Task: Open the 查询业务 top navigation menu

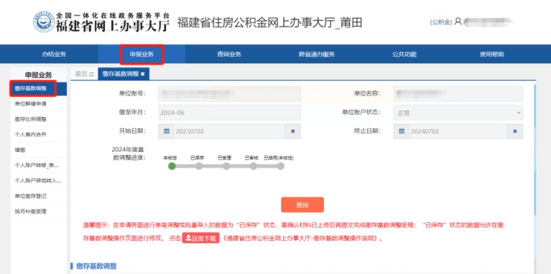Action: [229, 54]
